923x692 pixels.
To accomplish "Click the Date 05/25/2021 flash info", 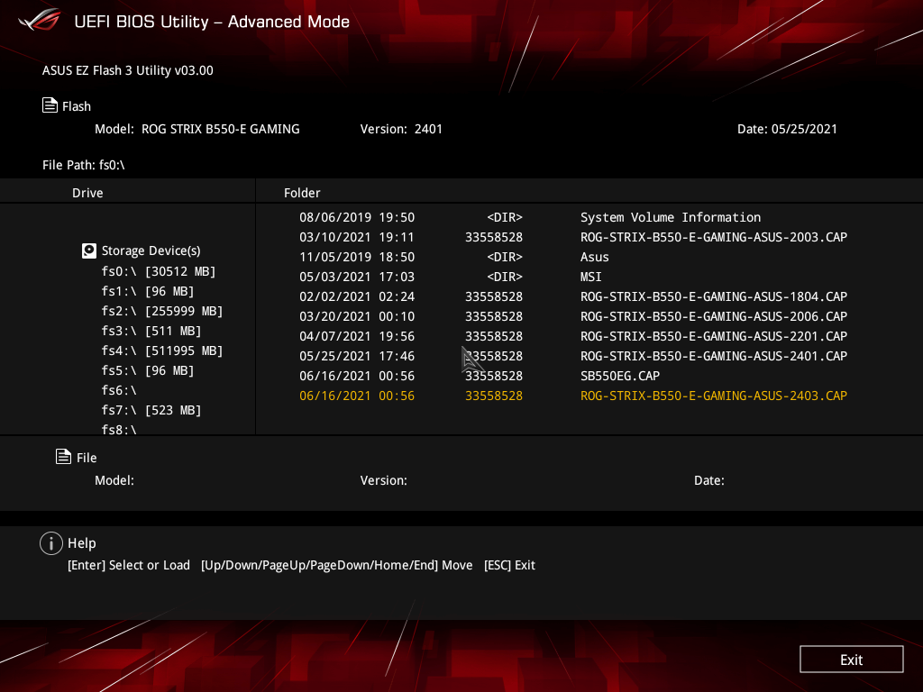I will click(x=787, y=129).
